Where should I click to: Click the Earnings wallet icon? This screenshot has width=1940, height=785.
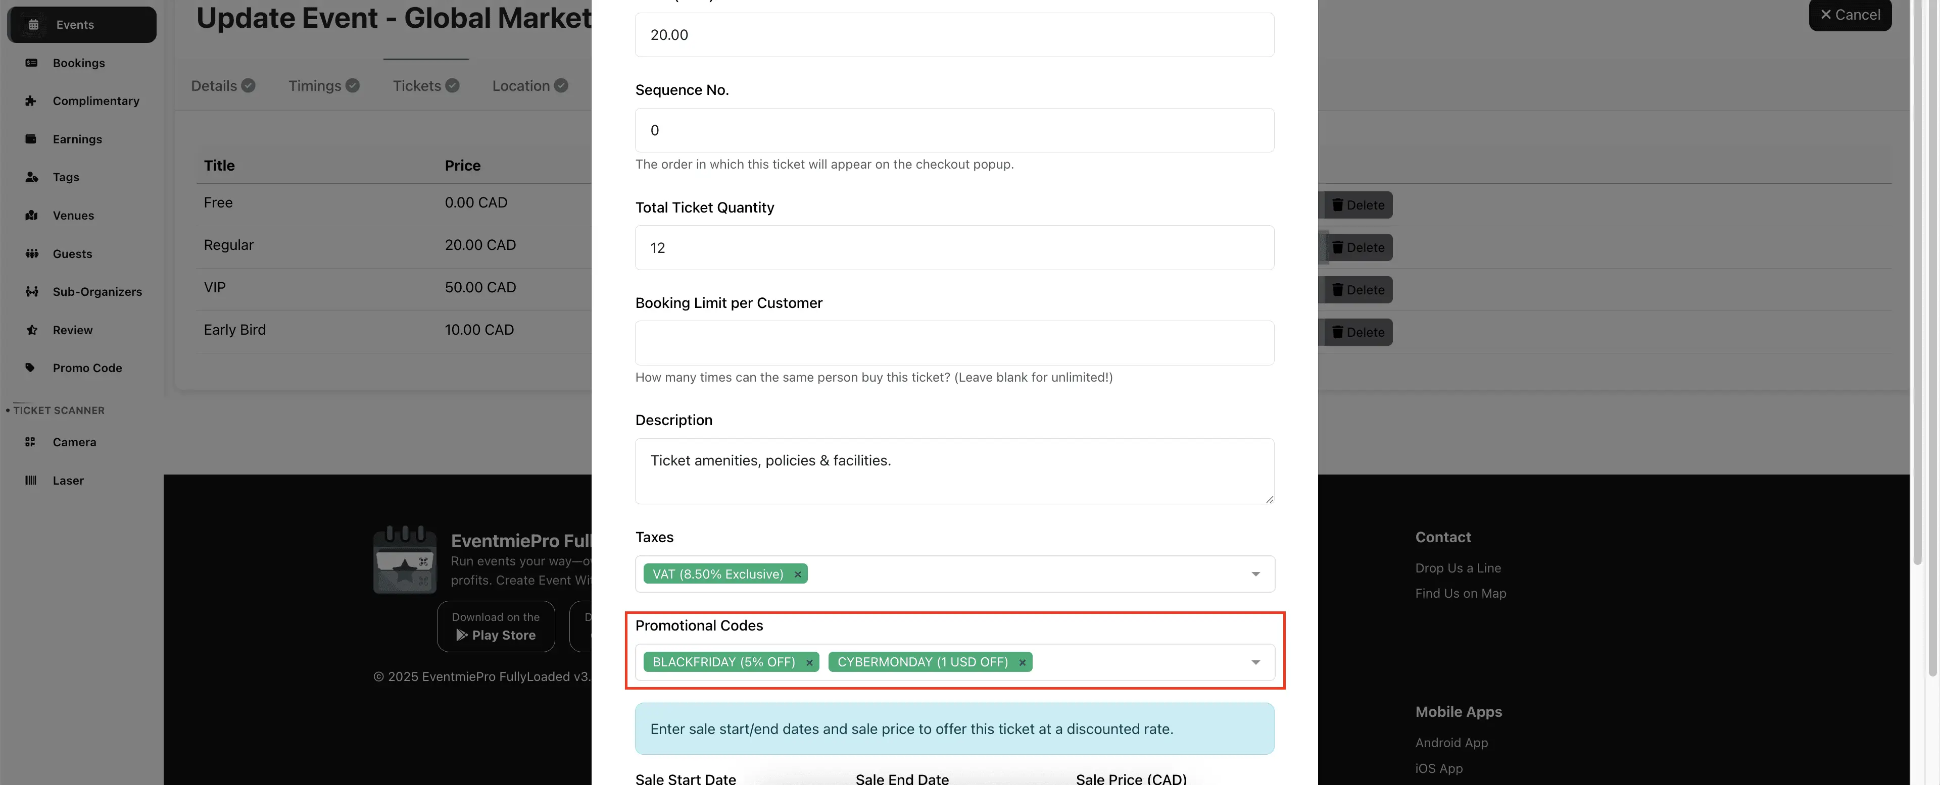(31, 139)
